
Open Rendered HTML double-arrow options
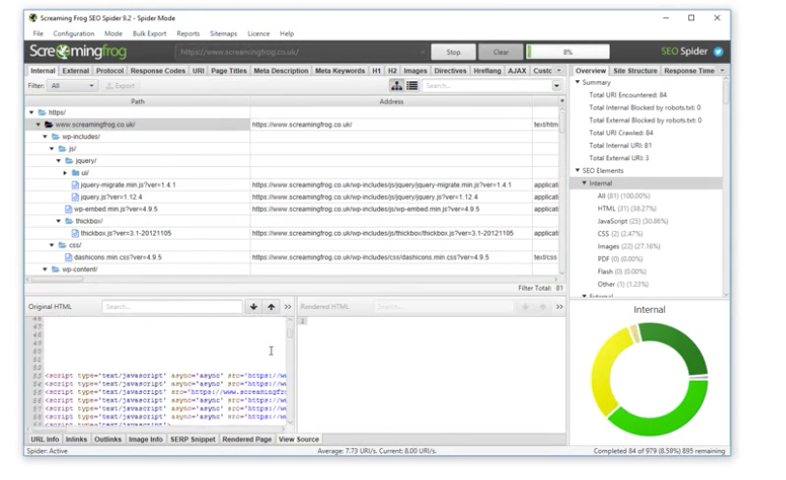tap(560, 307)
